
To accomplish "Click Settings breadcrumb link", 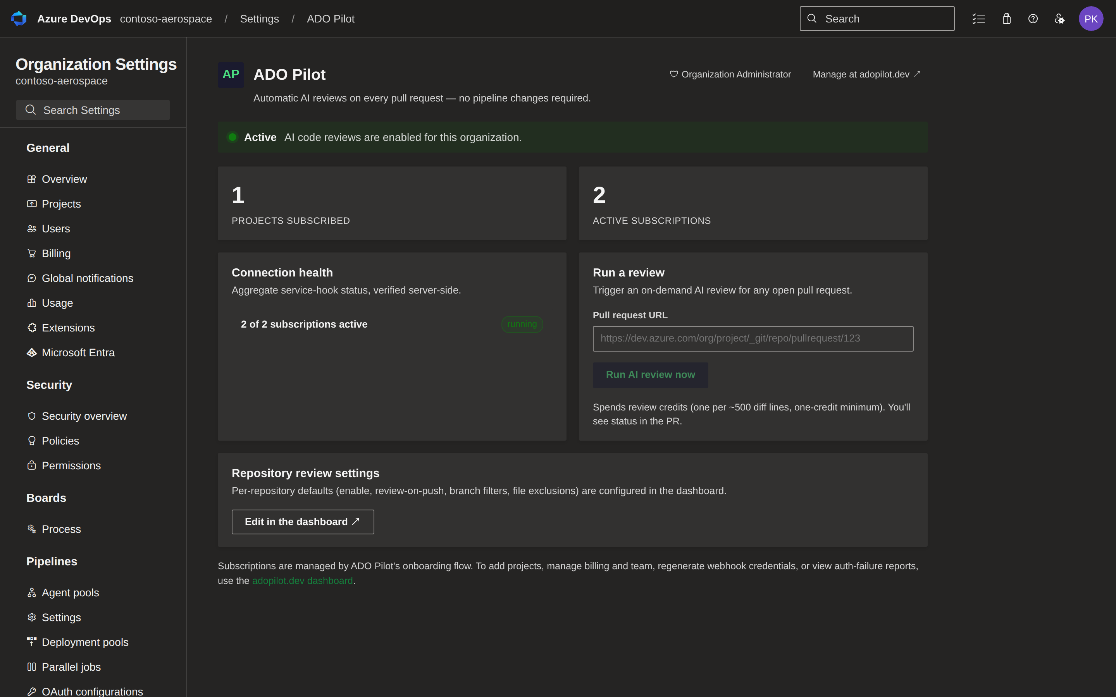I will pyautogui.click(x=259, y=19).
